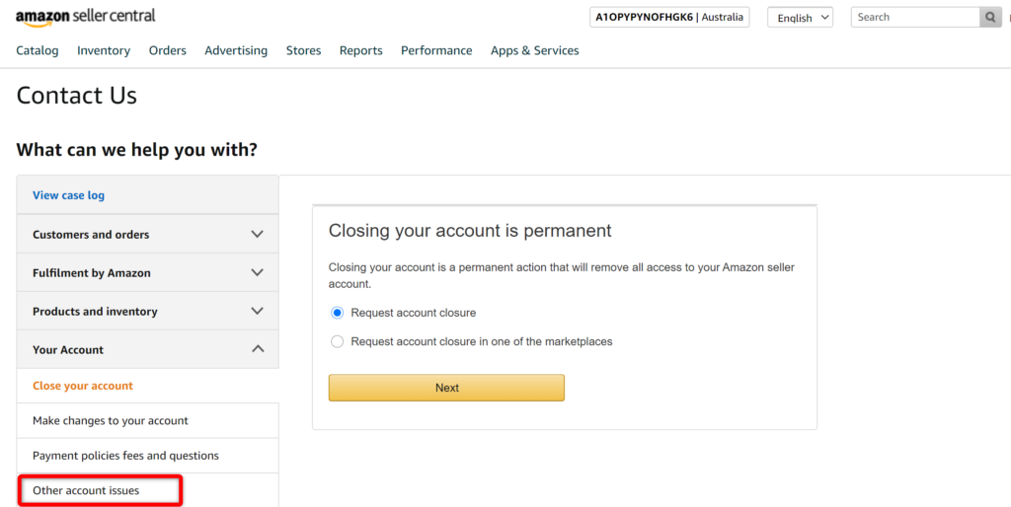Image resolution: width=1011 pixels, height=507 pixels.
Task: Select Request account closure radio button
Action: point(338,313)
